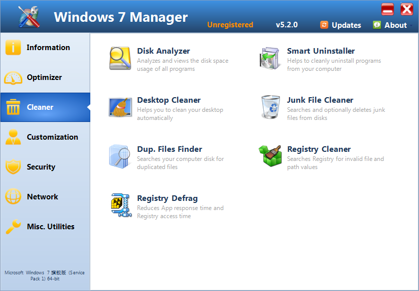This screenshot has width=419, height=291.
Task: Open the Optimizer section
Action: coord(45,77)
